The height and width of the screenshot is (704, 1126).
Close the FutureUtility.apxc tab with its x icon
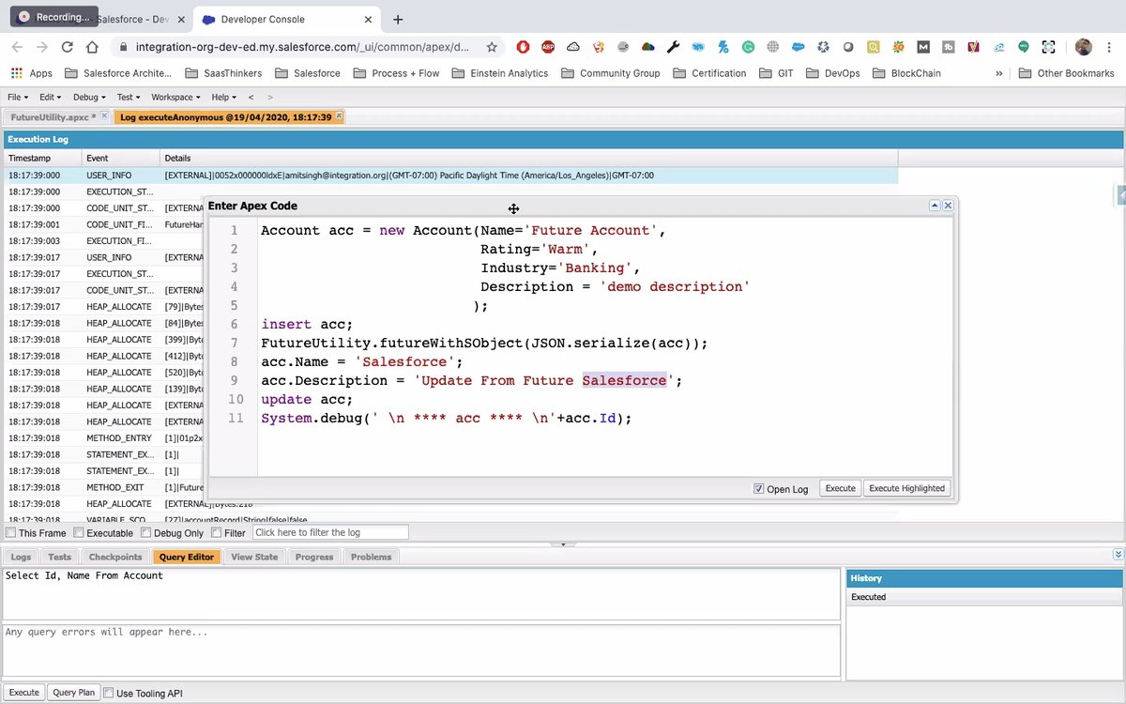[x=104, y=116]
